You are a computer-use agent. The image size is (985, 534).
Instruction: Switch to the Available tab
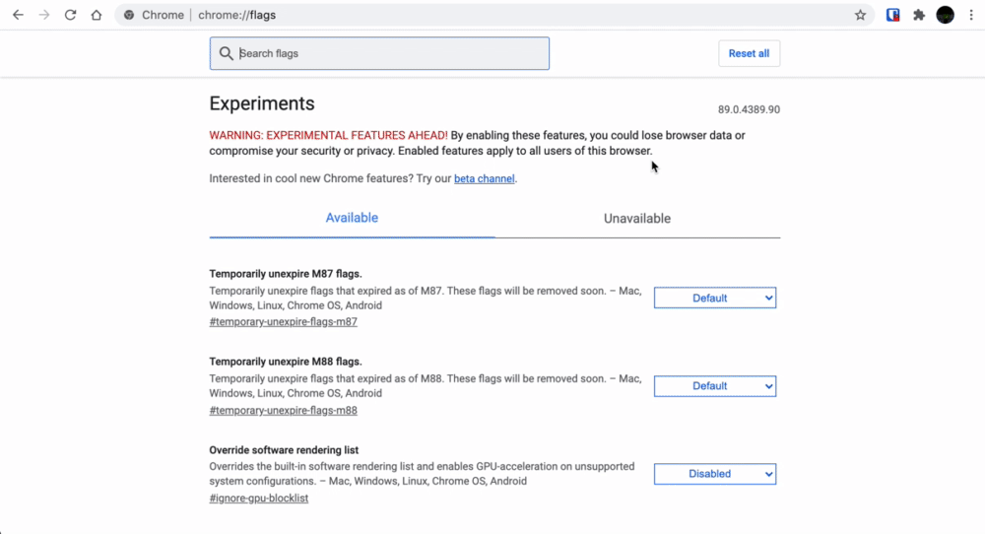[x=352, y=218]
